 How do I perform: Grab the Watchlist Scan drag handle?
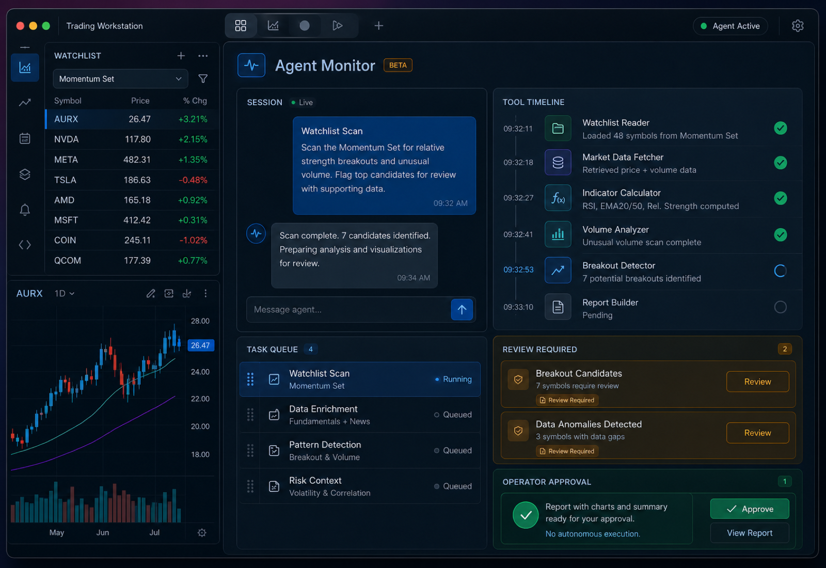[x=250, y=379]
